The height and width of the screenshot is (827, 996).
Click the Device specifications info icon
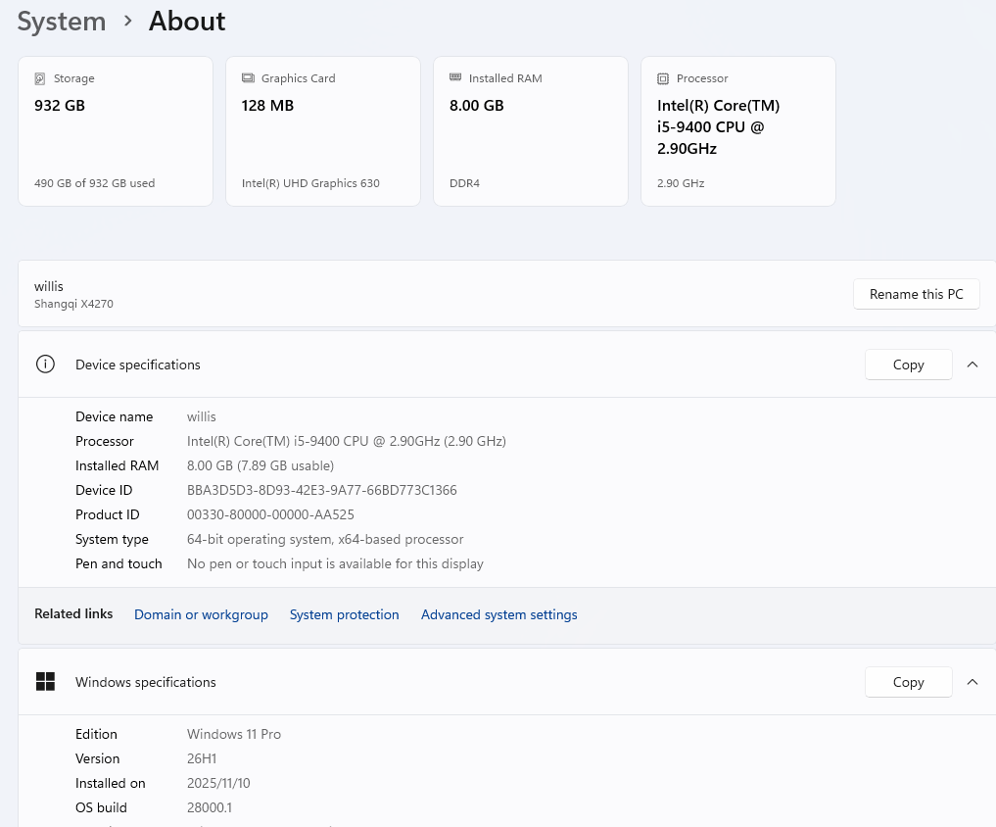[45, 365]
